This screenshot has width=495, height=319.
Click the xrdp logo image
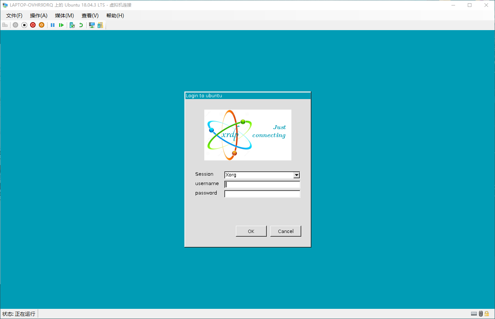point(248,135)
